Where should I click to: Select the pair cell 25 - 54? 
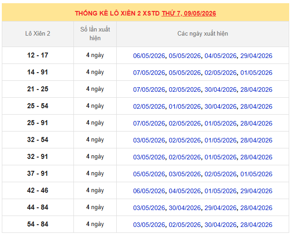[38, 106]
